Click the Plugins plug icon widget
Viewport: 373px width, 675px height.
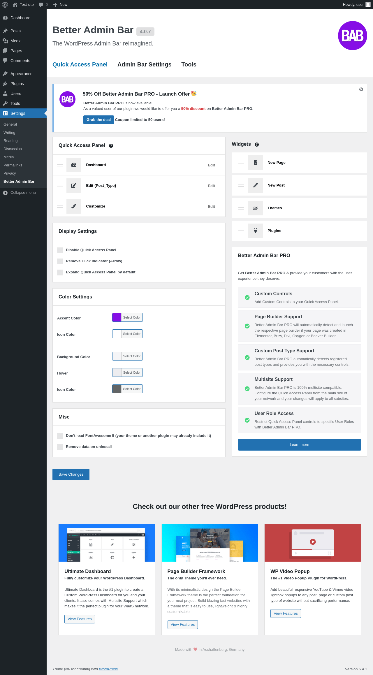[256, 231]
